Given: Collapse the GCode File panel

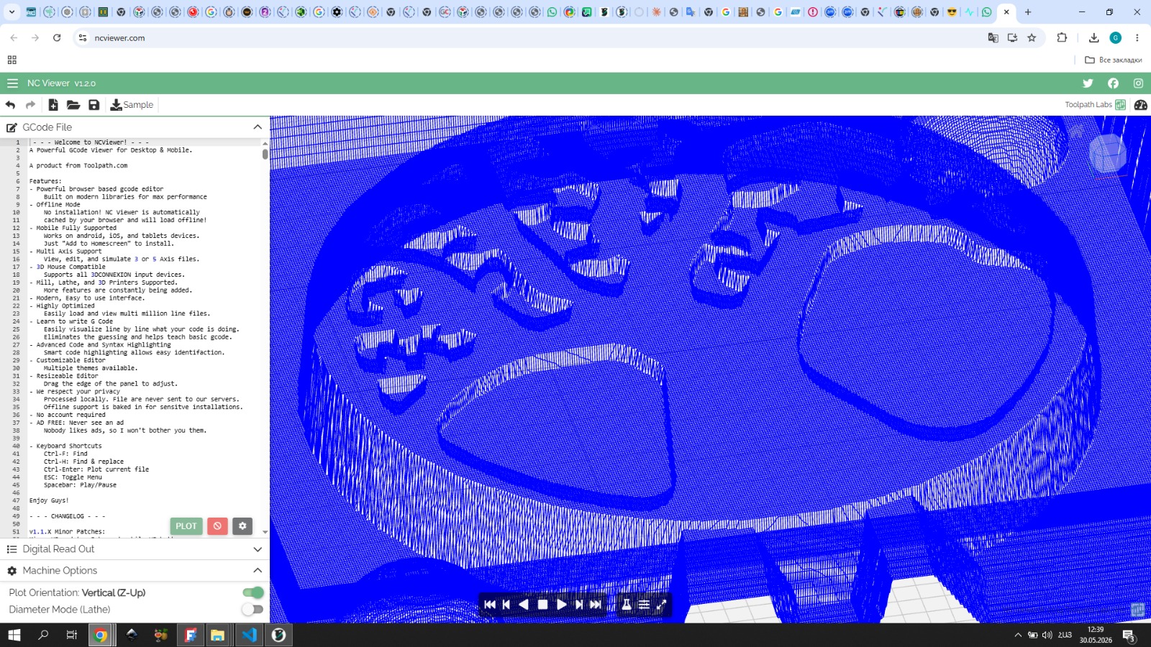Looking at the screenshot, I should [258, 127].
